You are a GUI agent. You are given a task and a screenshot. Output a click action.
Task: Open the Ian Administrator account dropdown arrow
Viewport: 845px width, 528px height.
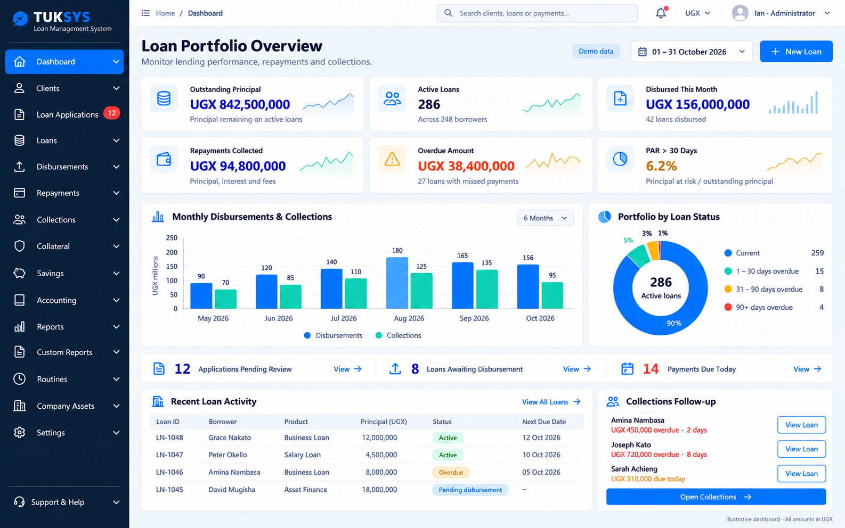click(x=827, y=13)
